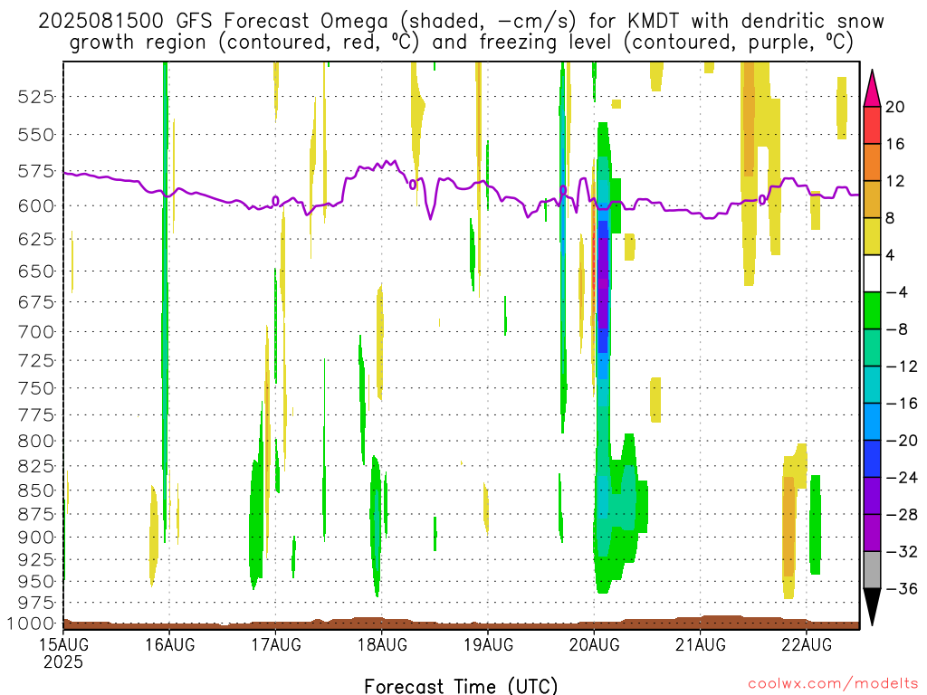Select the violet -24 to -28 colorbar segment

click(x=872, y=496)
